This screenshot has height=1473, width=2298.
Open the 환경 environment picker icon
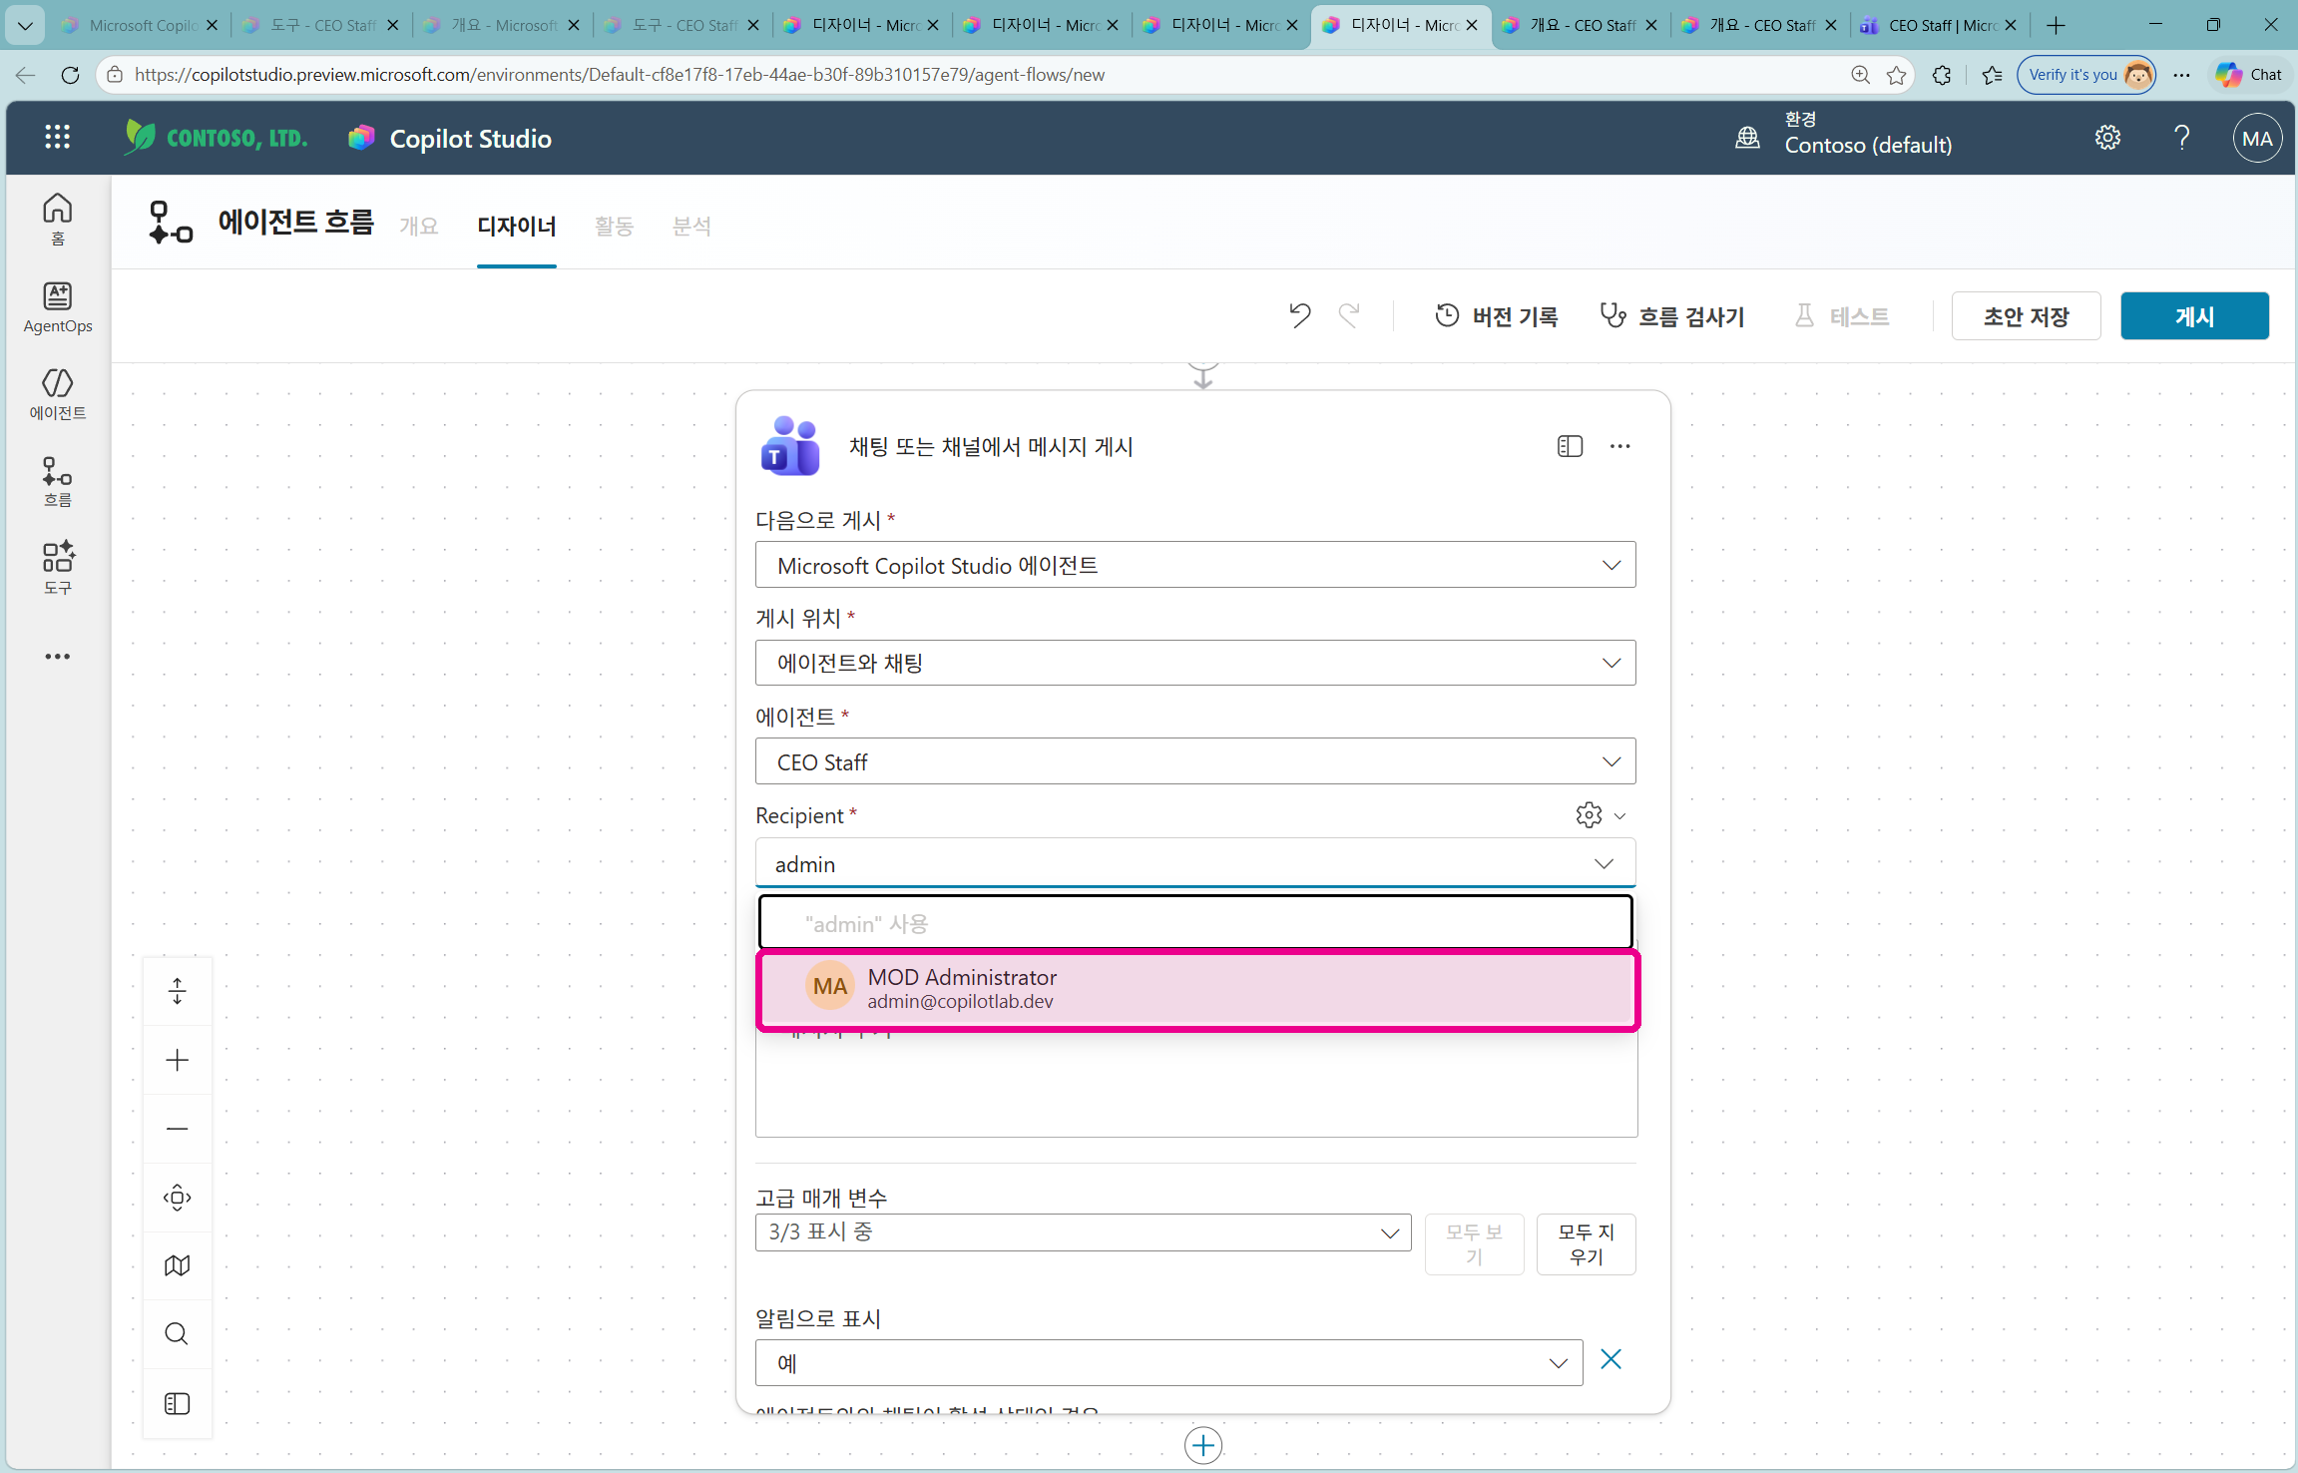1747,138
